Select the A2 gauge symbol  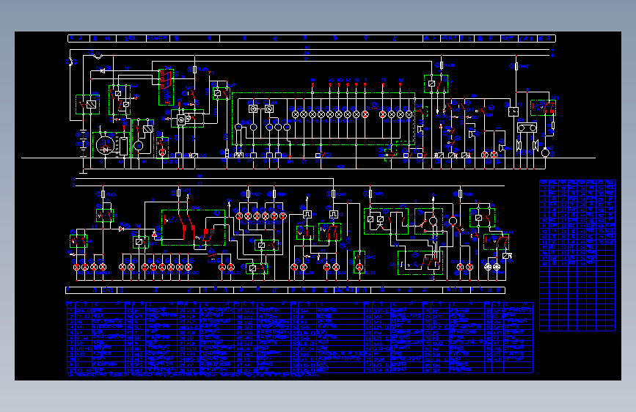(252, 109)
